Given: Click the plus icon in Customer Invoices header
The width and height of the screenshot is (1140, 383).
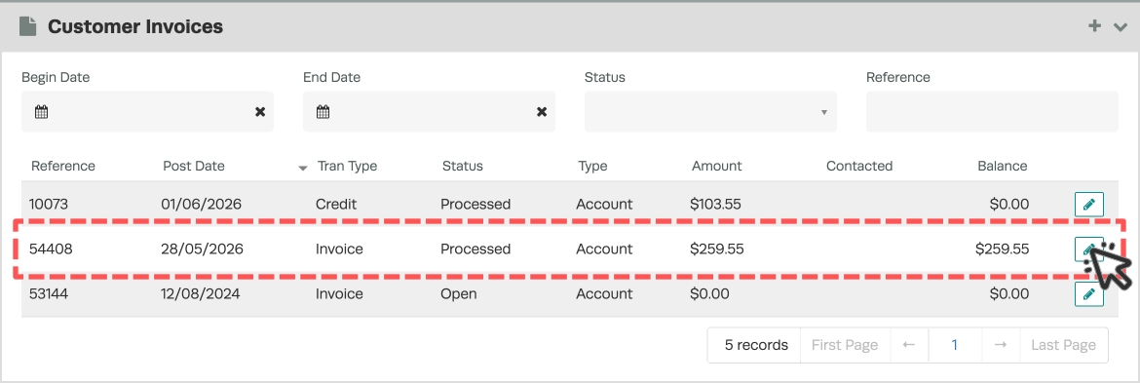Looking at the screenshot, I should click(1094, 27).
